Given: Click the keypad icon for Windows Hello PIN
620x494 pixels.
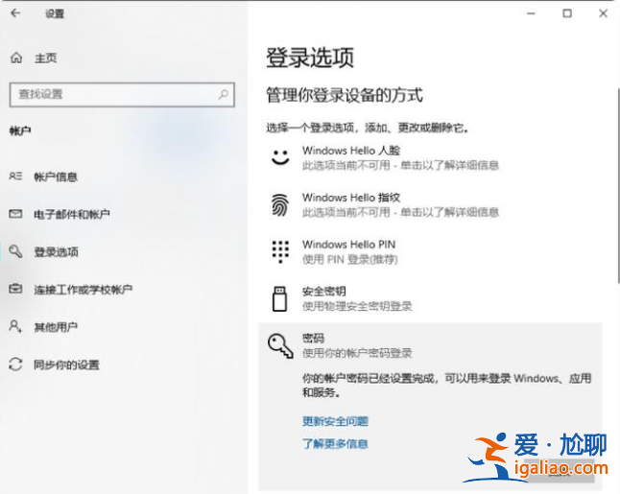Looking at the screenshot, I should tap(280, 251).
